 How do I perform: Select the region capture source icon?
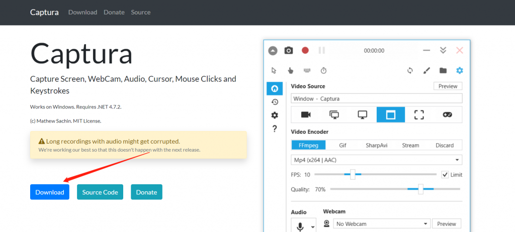point(419,114)
